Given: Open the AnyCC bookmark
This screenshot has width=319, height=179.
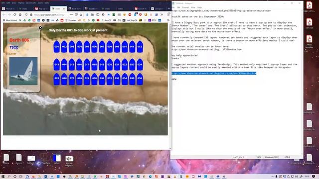Looking at the screenshot, I should (x=106, y=20).
